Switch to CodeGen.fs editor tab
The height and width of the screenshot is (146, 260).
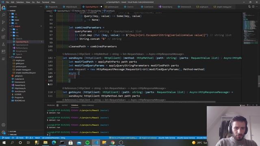pos(147,7)
